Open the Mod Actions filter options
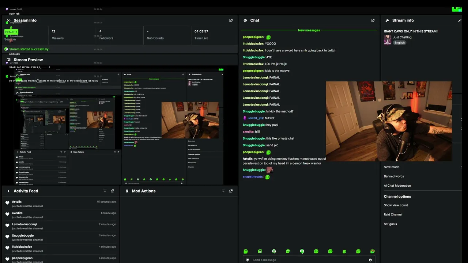Screen dimensions: 468x263 click(x=223, y=191)
